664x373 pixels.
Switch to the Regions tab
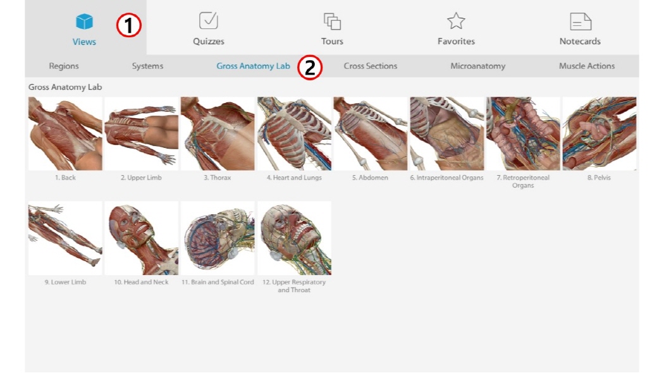click(64, 66)
